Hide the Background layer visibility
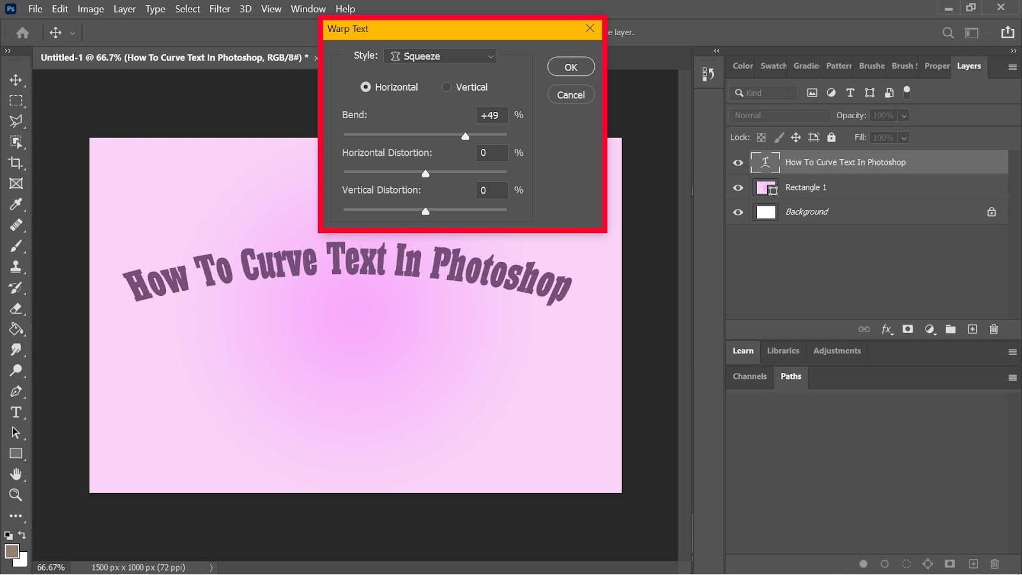The height and width of the screenshot is (575, 1022). pyautogui.click(x=738, y=212)
